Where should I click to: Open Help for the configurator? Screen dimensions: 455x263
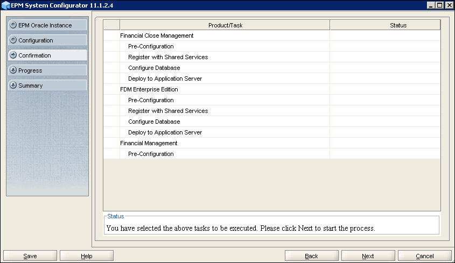(x=87, y=256)
